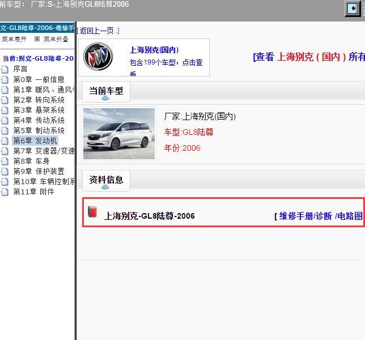Select highlighted 第6章 发动机
365x340 pixels.
35,141
